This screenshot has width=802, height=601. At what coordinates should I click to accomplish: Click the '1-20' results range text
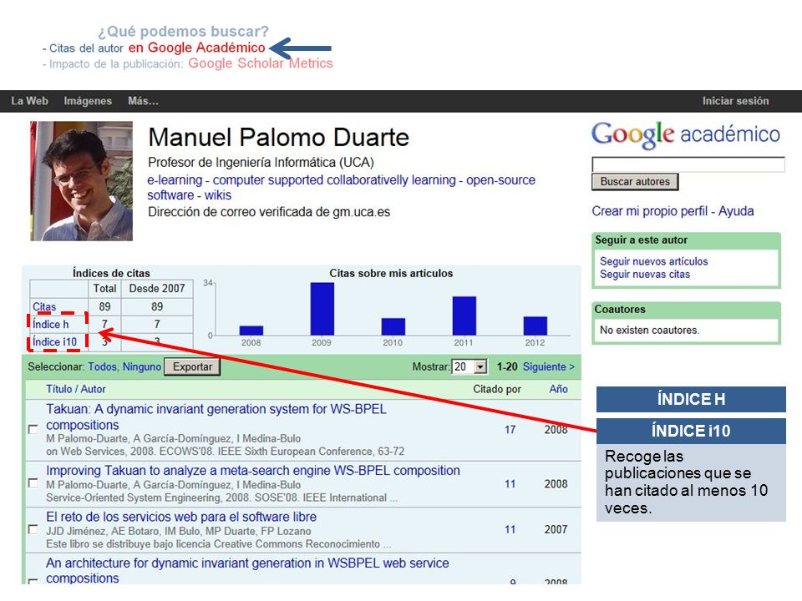507,366
